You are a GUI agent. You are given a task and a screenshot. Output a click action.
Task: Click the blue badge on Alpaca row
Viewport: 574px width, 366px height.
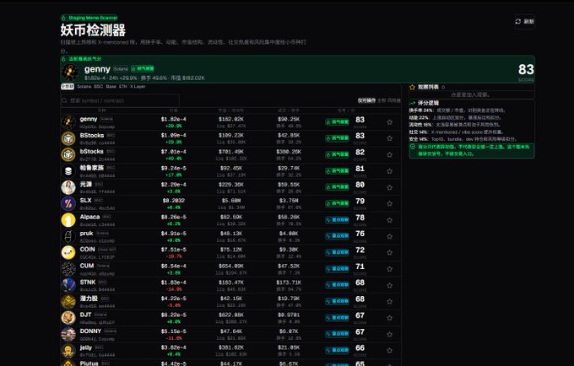337,220
